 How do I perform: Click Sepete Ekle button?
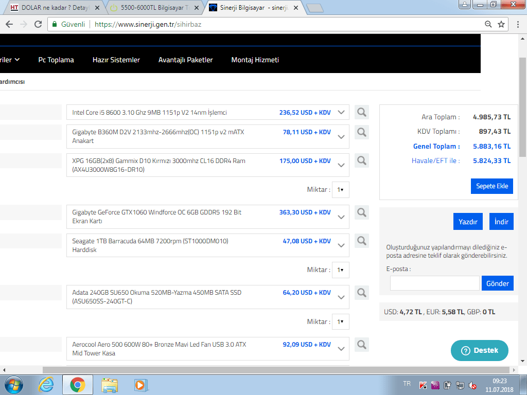491,186
